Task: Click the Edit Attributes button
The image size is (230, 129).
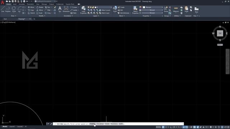Action: tap(124, 13)
